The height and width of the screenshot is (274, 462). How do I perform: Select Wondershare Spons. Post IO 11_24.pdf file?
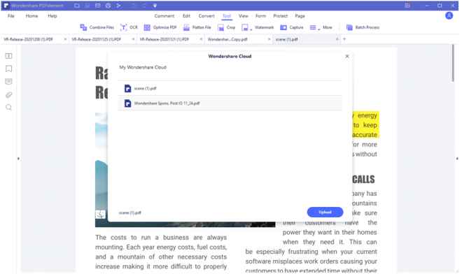230,103
